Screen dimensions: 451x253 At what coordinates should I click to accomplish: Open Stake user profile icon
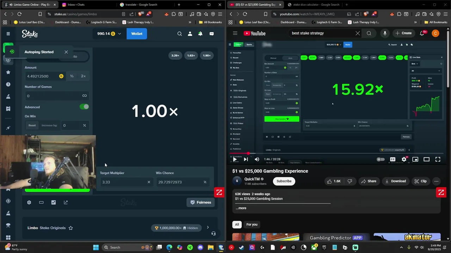point(190,34)
